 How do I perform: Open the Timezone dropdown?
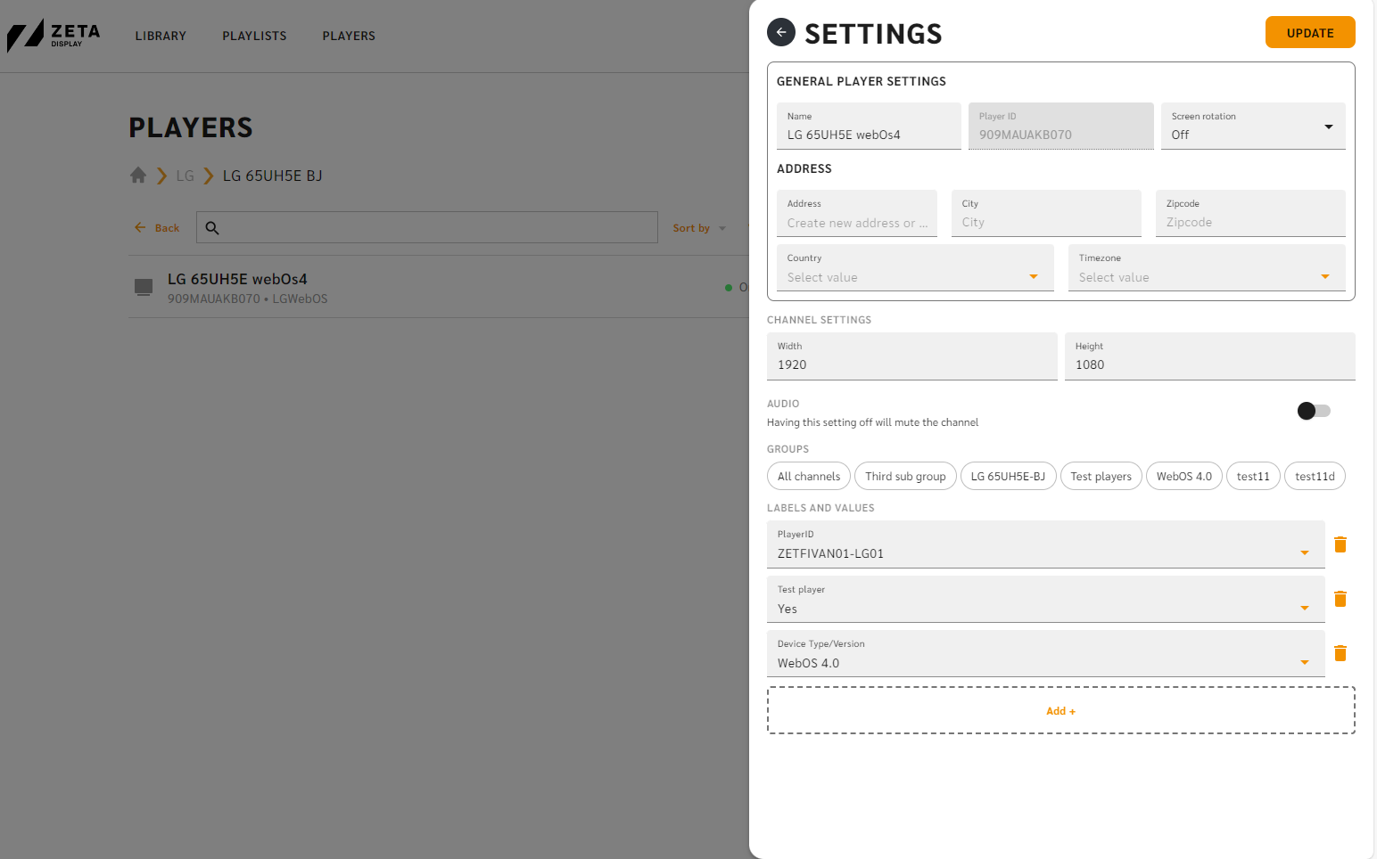click(x=1207, y=267)
